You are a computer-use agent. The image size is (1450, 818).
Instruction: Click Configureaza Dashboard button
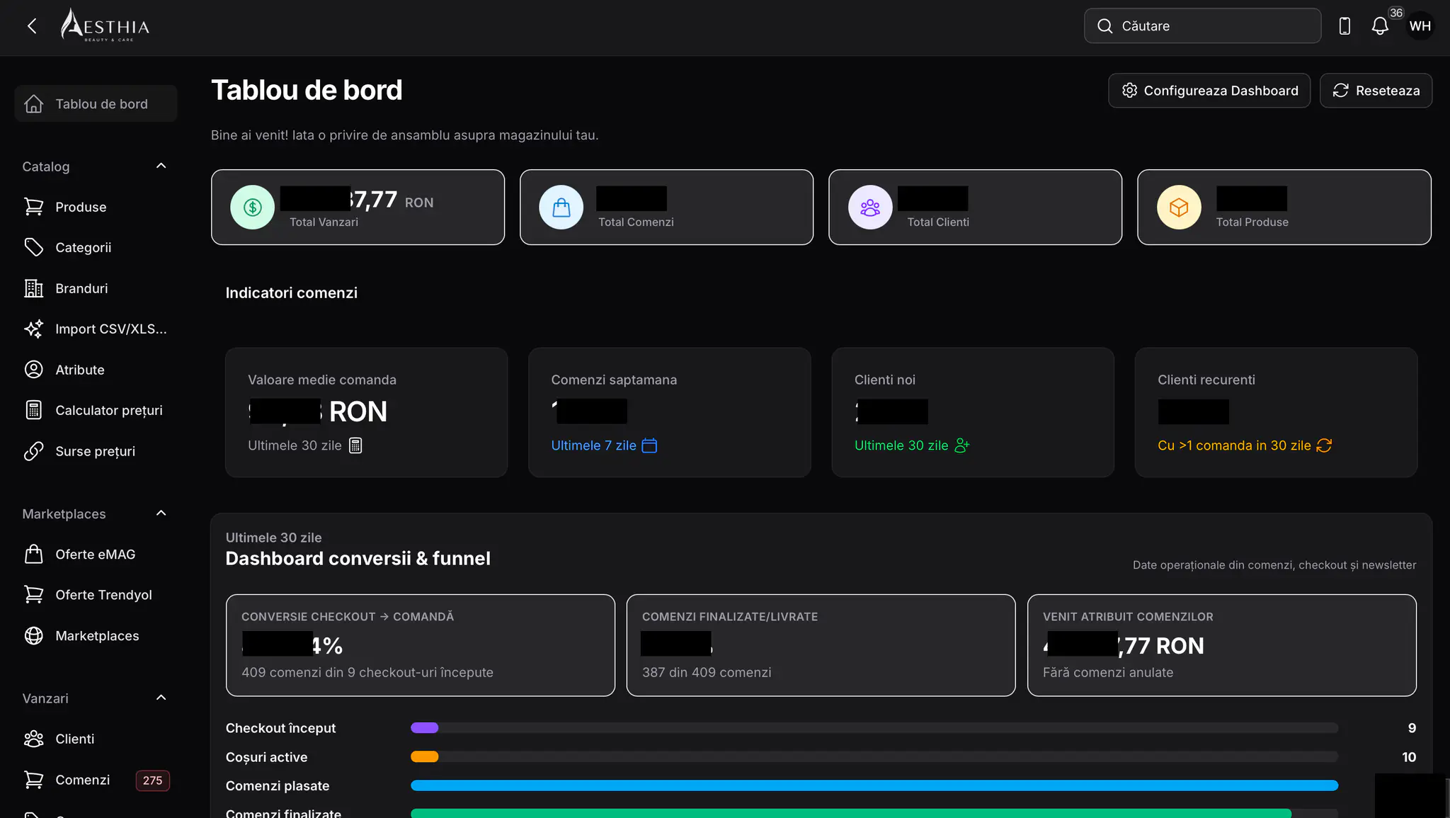click(1209, 91)
